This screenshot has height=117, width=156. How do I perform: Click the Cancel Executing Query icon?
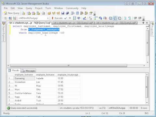(x=70, y=18)
